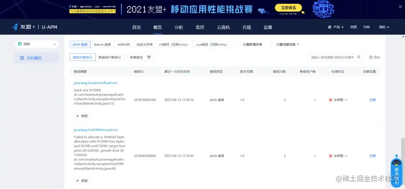The height and width of the screenshot is (189, 405).
Task: Click the green 远控 app icon
Action: (x=20, y=44)
